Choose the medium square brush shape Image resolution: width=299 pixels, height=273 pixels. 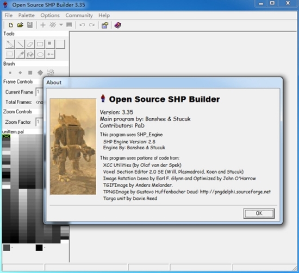pos(30,73)
